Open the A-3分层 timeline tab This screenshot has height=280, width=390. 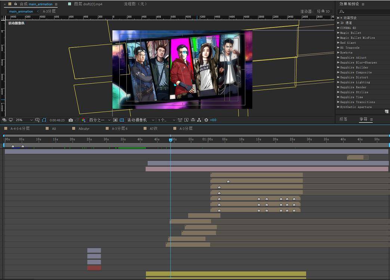[x=186, y=128]
